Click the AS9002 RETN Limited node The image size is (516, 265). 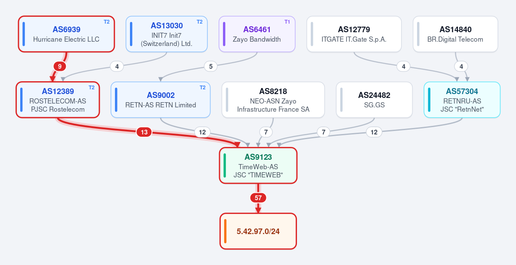point(161,100)
